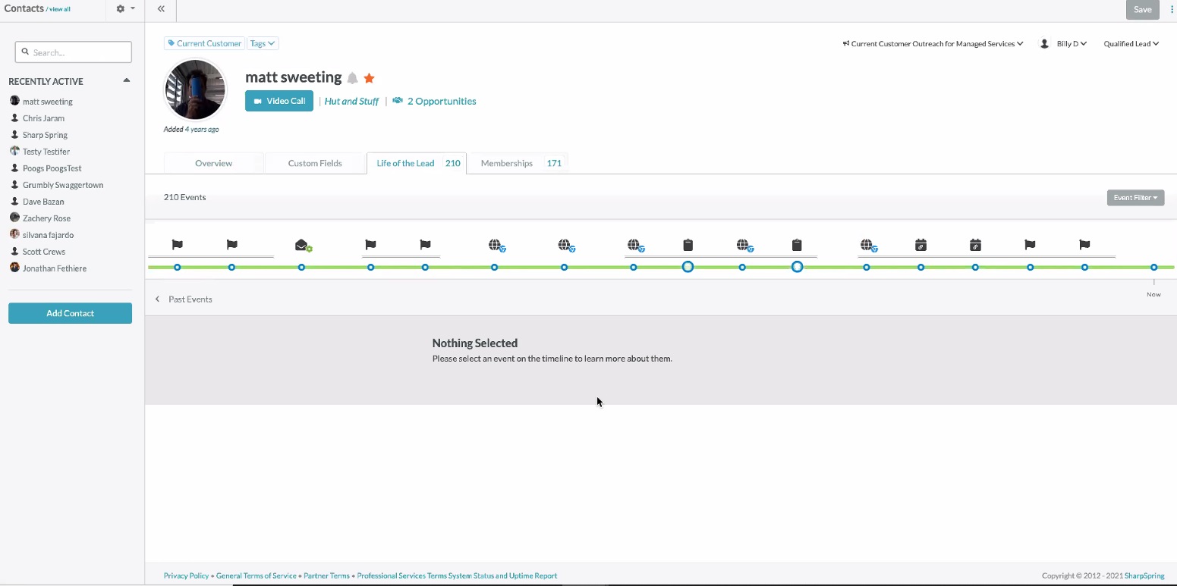
Task: Click the second clipboard form icon on timeline
Action: (797, 245)
